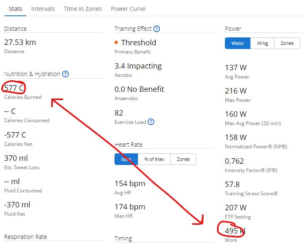304x246 pixels.
Task: Switch to the Intervals tab
Action: coord(43,9)
